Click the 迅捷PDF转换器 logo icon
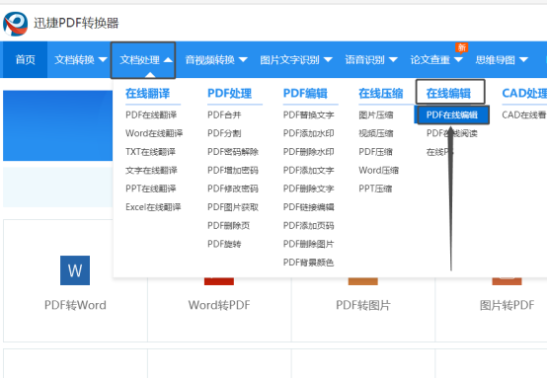 point(16,24)
